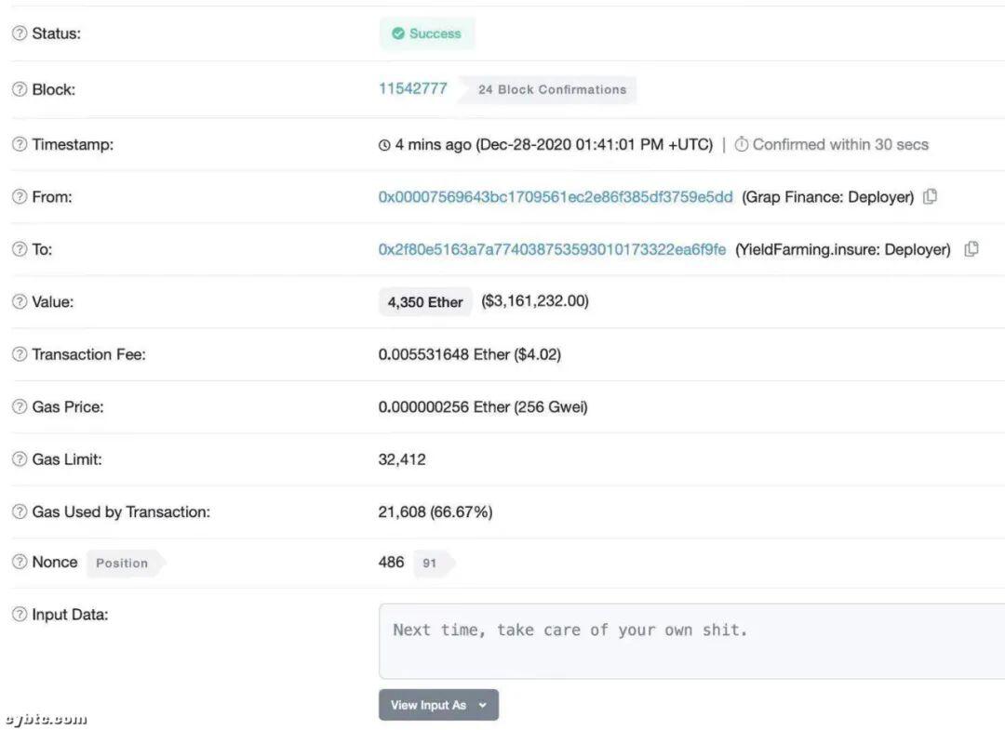
Task: Click the 24 Block Confirmations badge
Action: [549, 89]
